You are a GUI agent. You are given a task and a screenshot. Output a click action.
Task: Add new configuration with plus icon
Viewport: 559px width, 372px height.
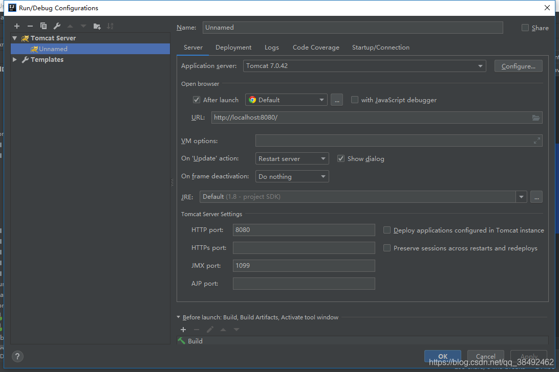[17, 26]
